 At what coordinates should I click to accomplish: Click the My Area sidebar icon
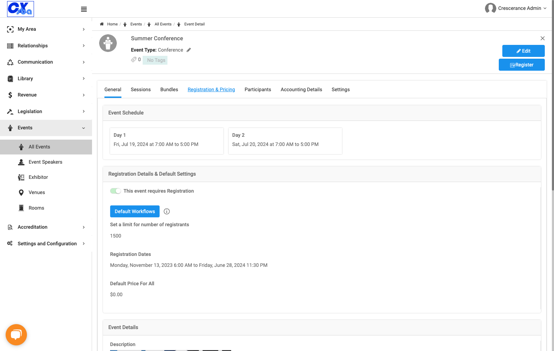(x=10, y=29)
